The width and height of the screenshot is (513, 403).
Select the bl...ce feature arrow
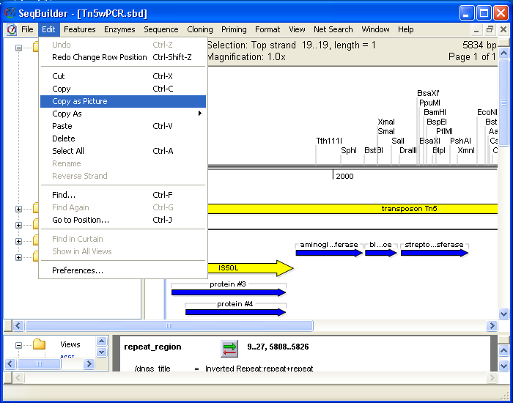pyautogui.click(x=381, y=253)
